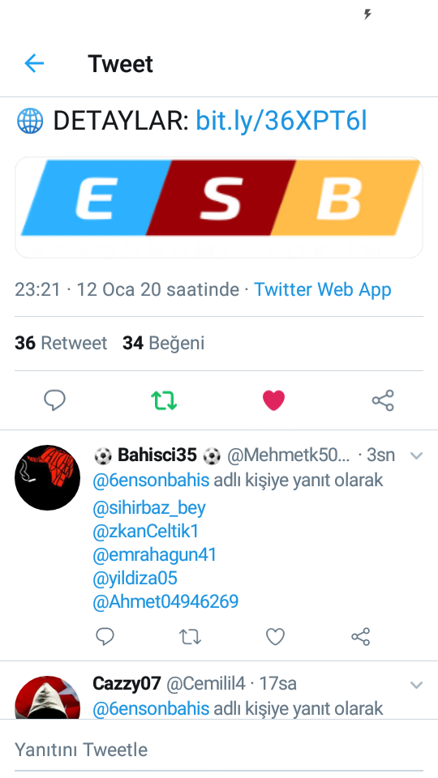438x778 pixels.
Task: Open the ESB image preview card
Action: click(219, 207)
